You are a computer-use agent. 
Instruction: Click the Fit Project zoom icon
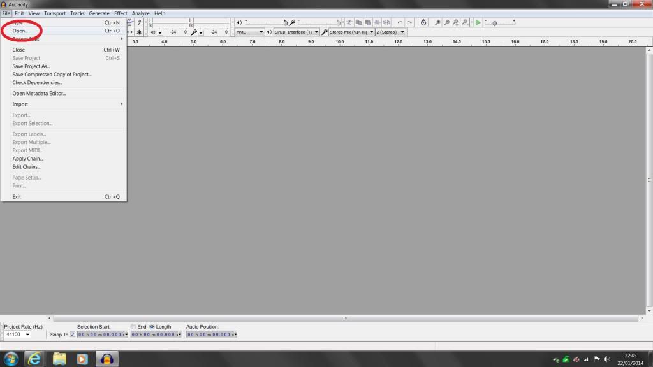[x=465, y=22]
